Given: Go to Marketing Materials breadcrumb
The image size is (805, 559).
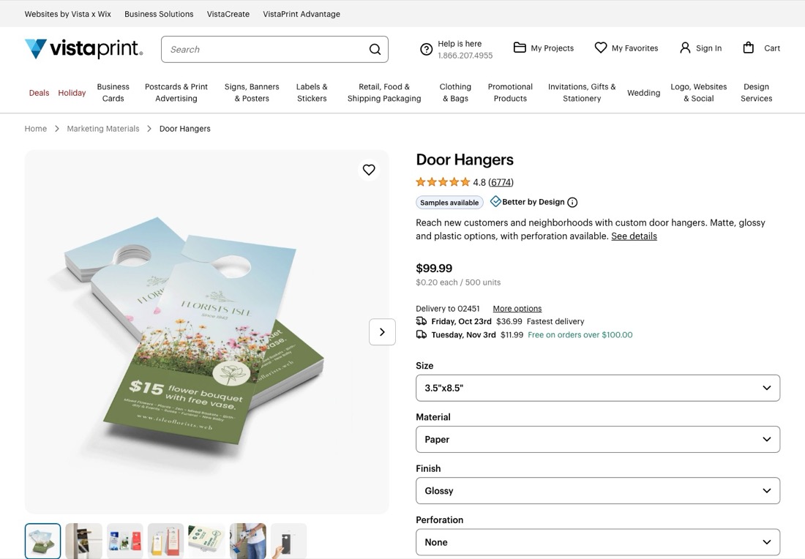Looking at the screenshot, I should tap(103, 128).
